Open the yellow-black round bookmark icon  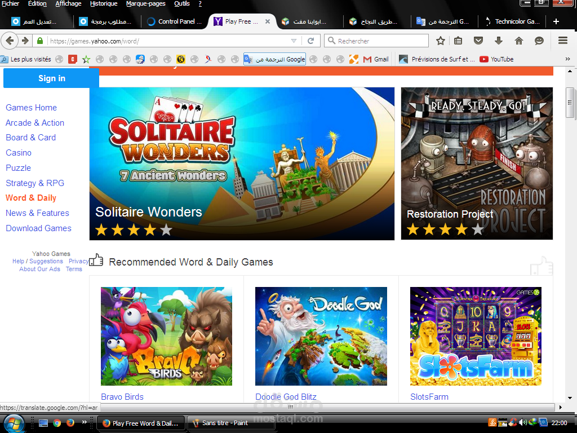point(181,59)
